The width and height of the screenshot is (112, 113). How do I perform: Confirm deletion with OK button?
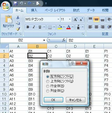click(53, 100)
